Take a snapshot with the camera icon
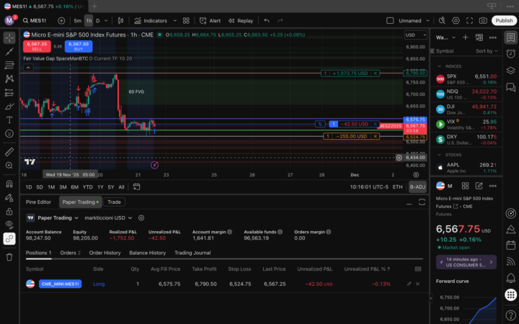Viewport: 519px width, 324px height. click(482, 21)
